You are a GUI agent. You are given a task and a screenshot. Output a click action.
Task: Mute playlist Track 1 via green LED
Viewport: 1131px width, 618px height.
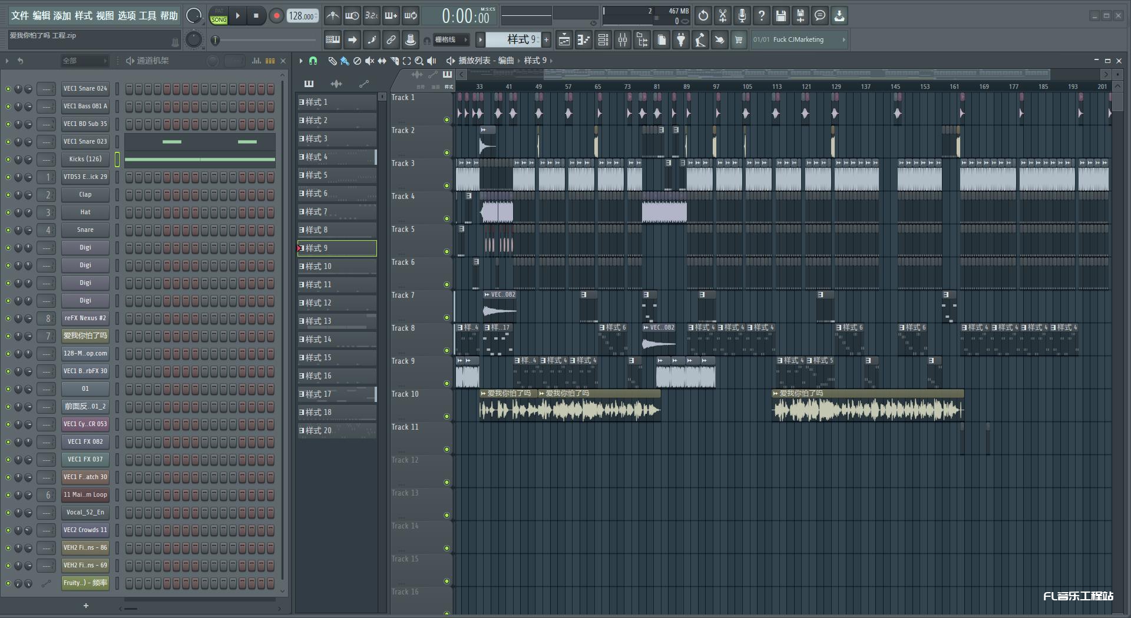pos(447,120)
